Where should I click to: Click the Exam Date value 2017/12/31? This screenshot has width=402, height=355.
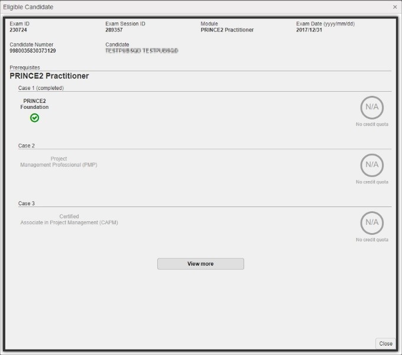pos(309,30)
